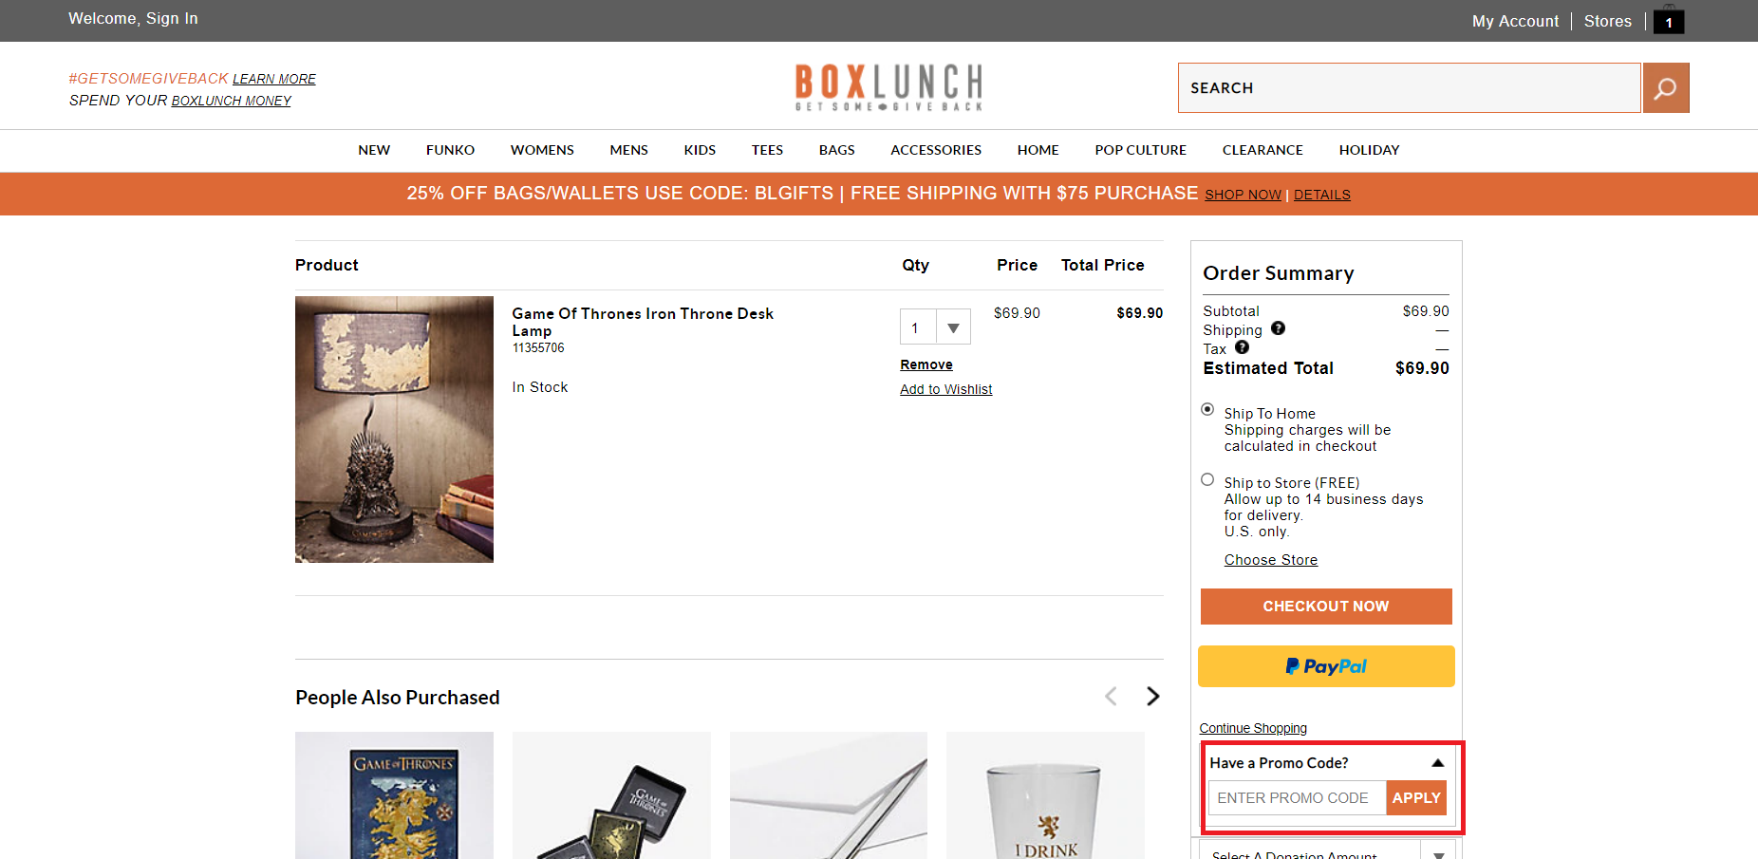Open the Iron Throne Desk Lamp product image
Image resolution: width=1758 pixels, height=859 pixels.
point(394,429)
